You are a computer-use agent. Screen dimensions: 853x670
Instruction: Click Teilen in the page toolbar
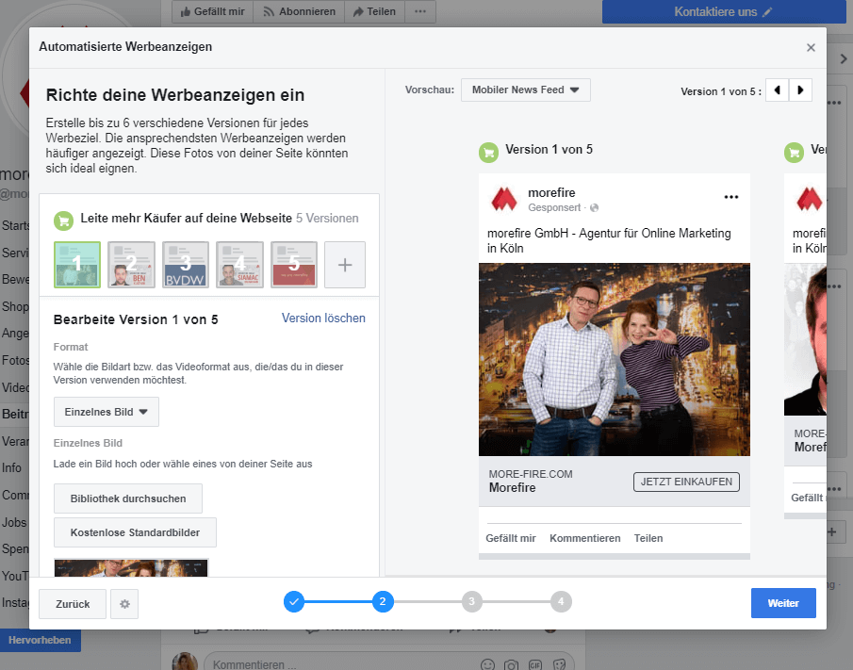click(374, 11)
